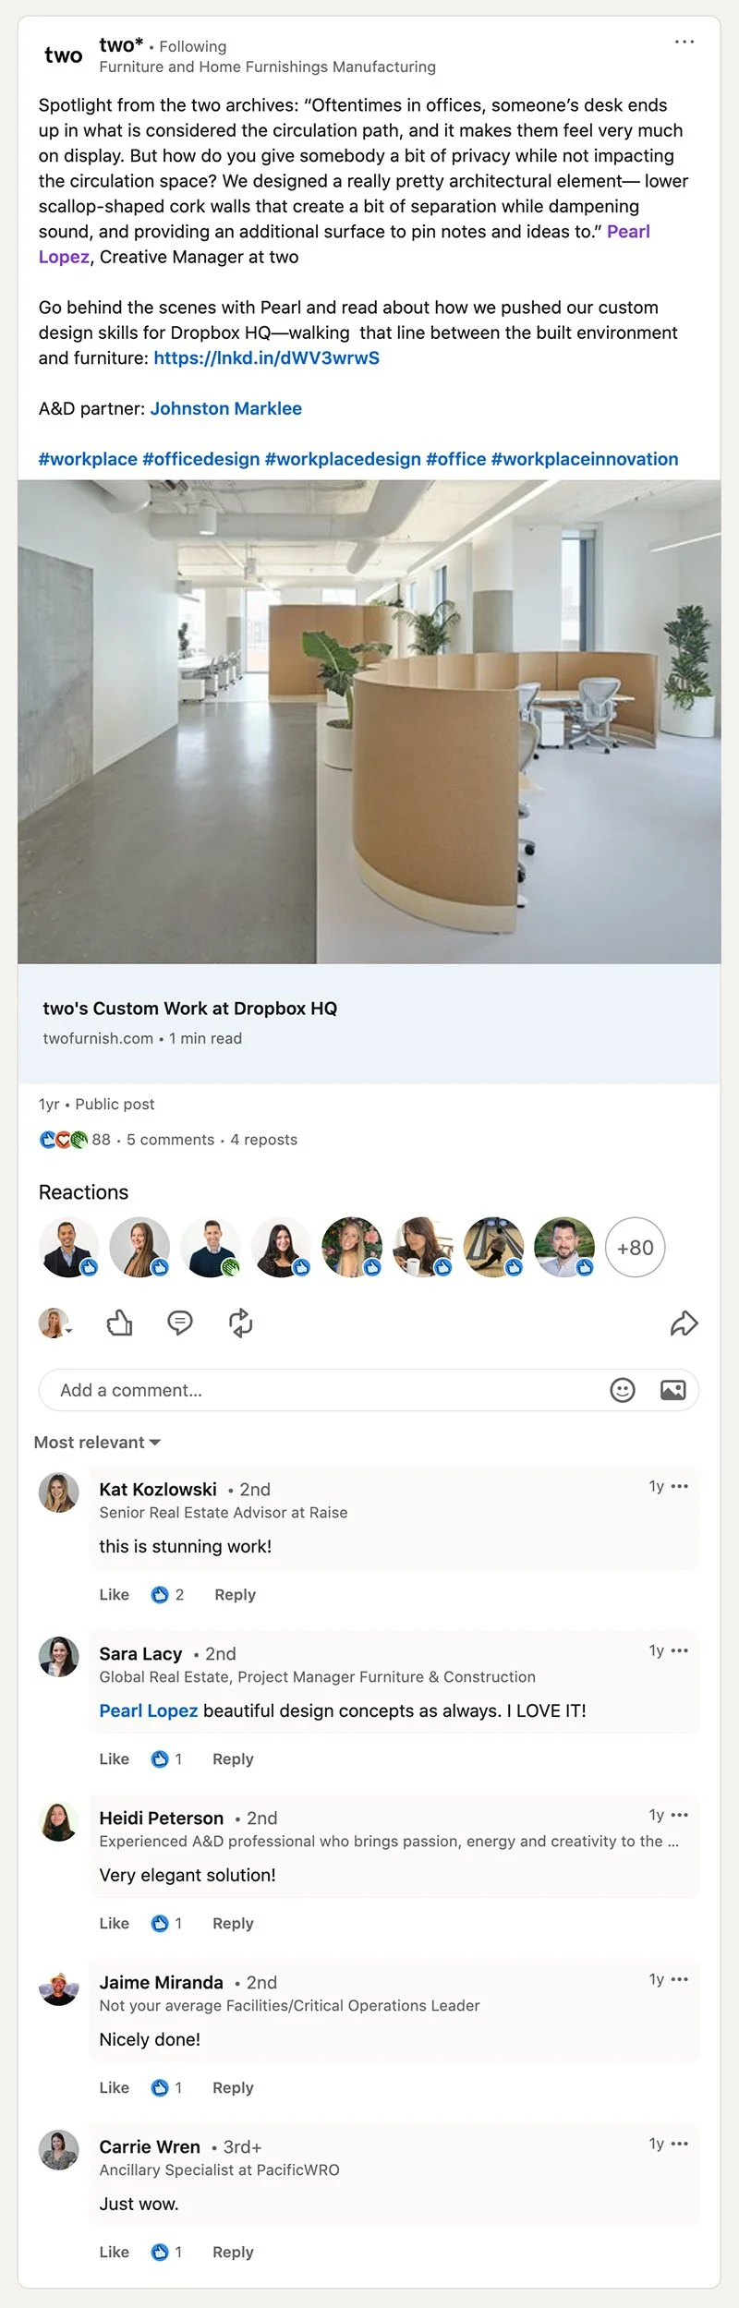The height and width of the screenshot is (2308, 739).
Task: Show the +80 more reactions
Action: [636, 1248]
